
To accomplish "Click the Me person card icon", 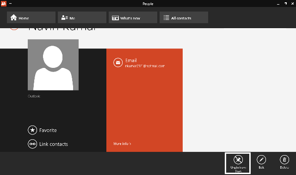I will (x=65, y=18).
